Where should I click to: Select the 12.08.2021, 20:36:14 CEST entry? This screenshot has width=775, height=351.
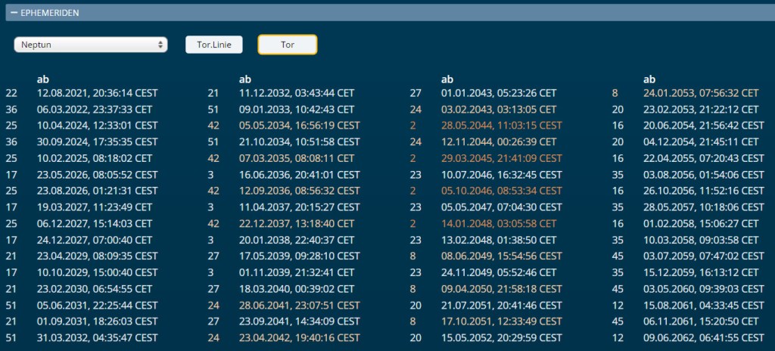tap(97, 93)
